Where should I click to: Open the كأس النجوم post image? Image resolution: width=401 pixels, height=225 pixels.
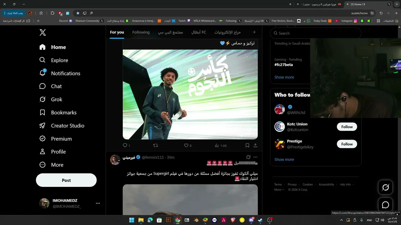(x=190, y=94)
